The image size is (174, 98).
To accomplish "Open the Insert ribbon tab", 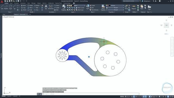I will click(x=11, y=3).
